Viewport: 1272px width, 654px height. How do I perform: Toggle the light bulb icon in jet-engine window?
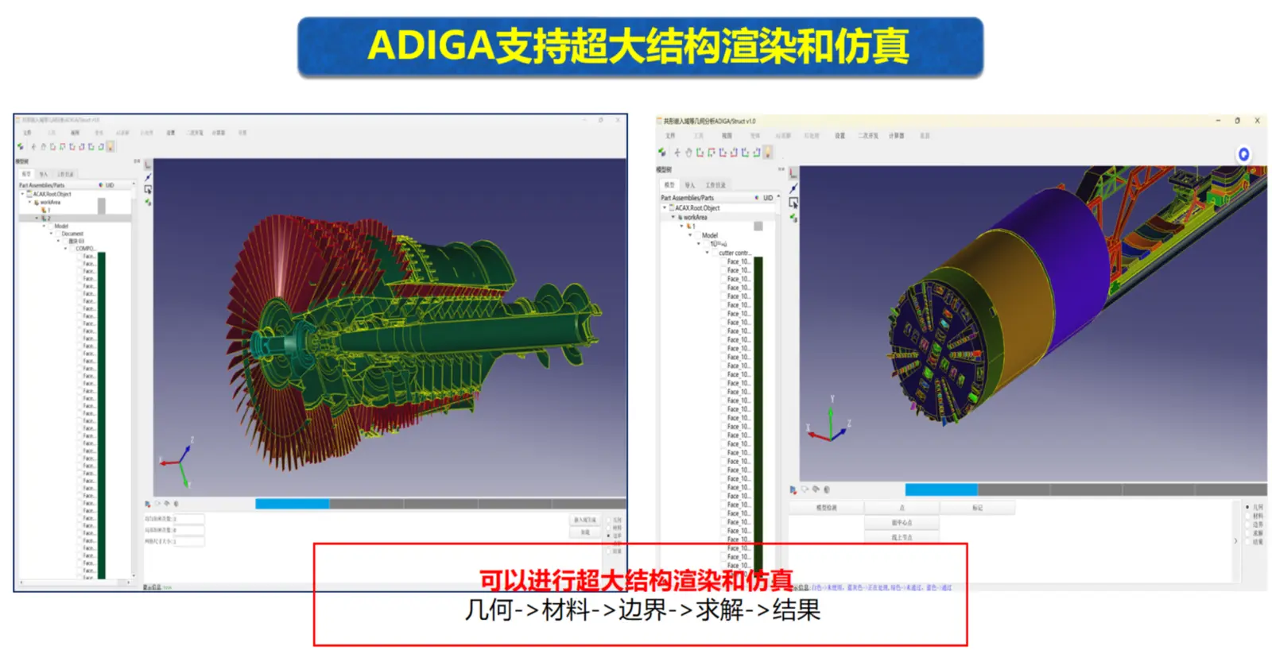(x=111, y=146)
